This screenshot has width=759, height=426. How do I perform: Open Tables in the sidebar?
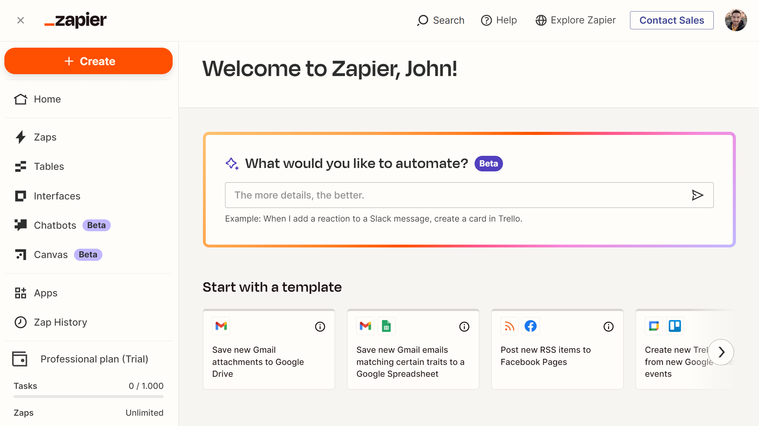pyautogui.click(x=89, y=166)
